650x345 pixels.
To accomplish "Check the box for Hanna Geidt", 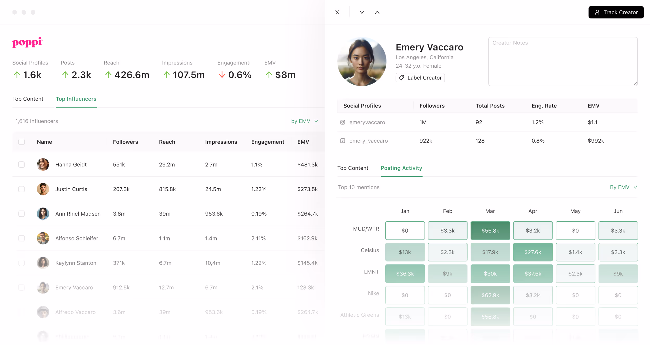I will point(22,164).
